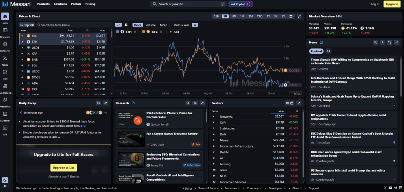This screenshot has height=192, width=404.
Task: Open the X (Twitter) footer icon
Action: pos(385,188)
